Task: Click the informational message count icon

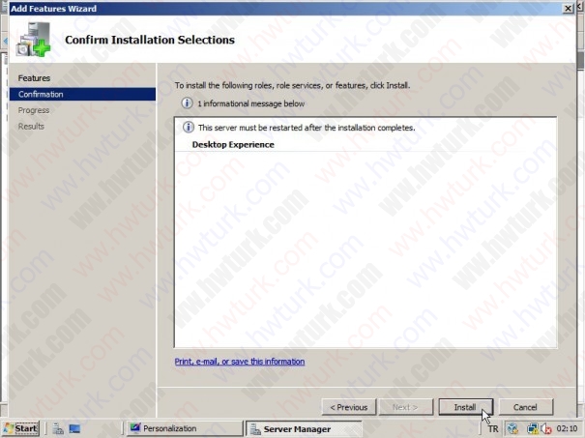Action: (x=187, y=102)
